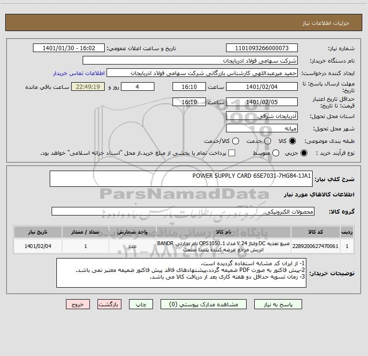The height and width of the screenshot is (356, 368).
Task: Click the بازگشت back button
Action: coord(109,304)
